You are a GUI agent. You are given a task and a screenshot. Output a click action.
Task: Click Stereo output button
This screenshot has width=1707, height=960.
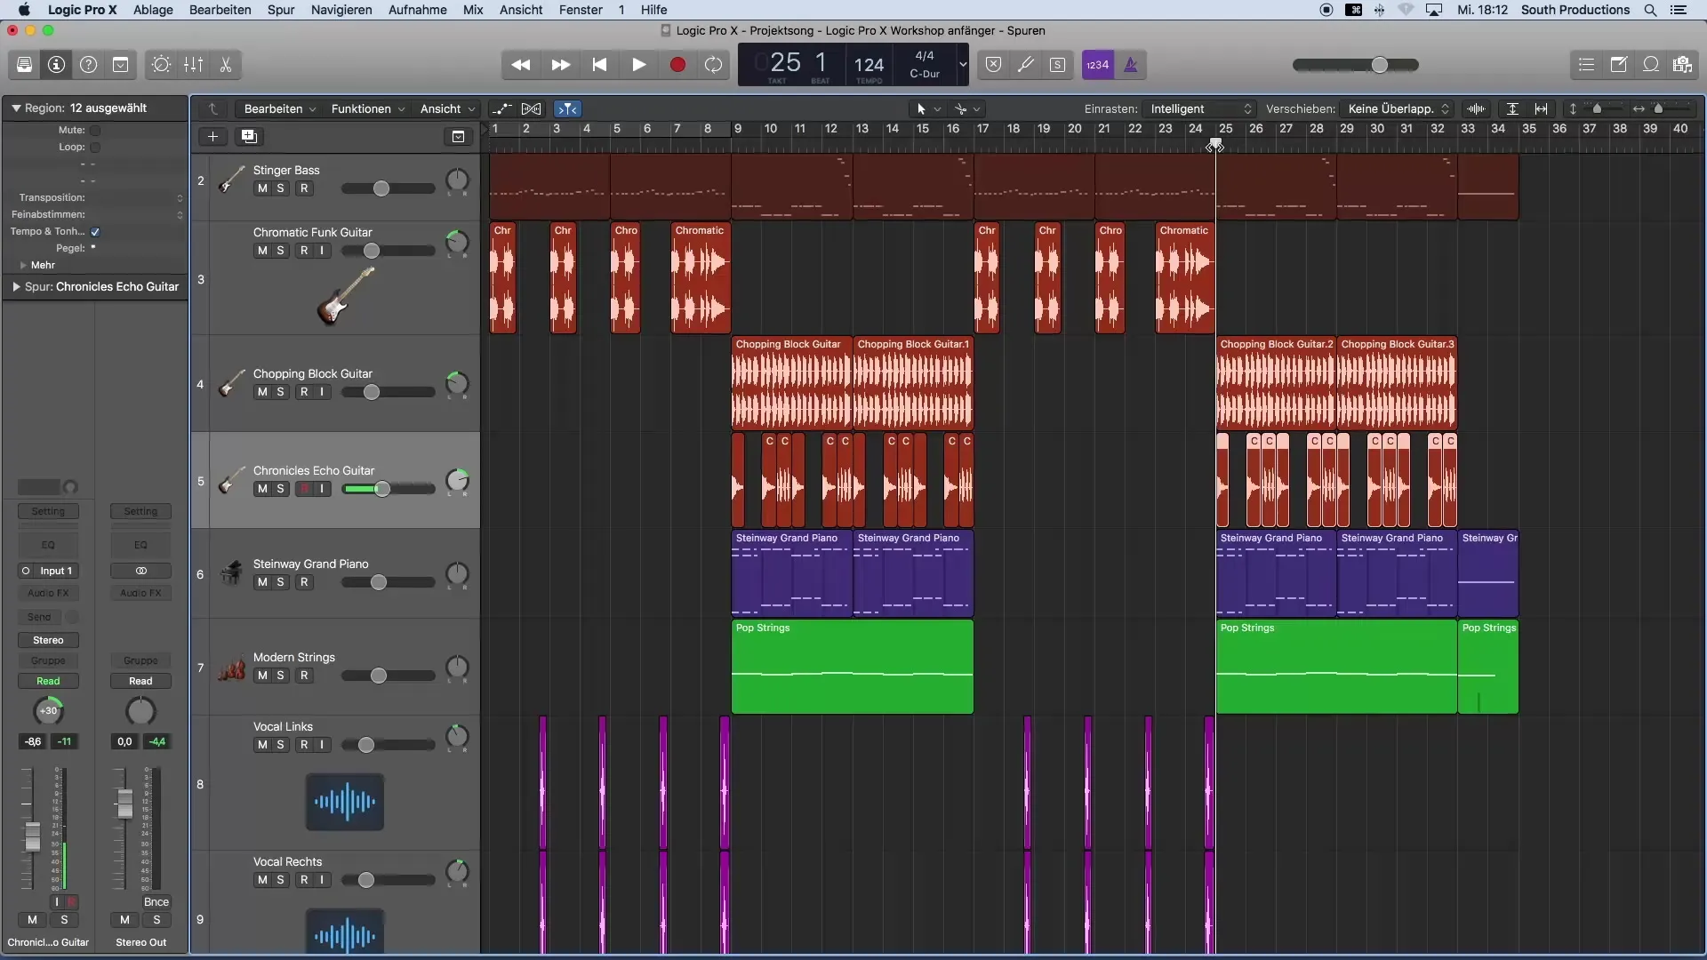click(x=48, y=641)
